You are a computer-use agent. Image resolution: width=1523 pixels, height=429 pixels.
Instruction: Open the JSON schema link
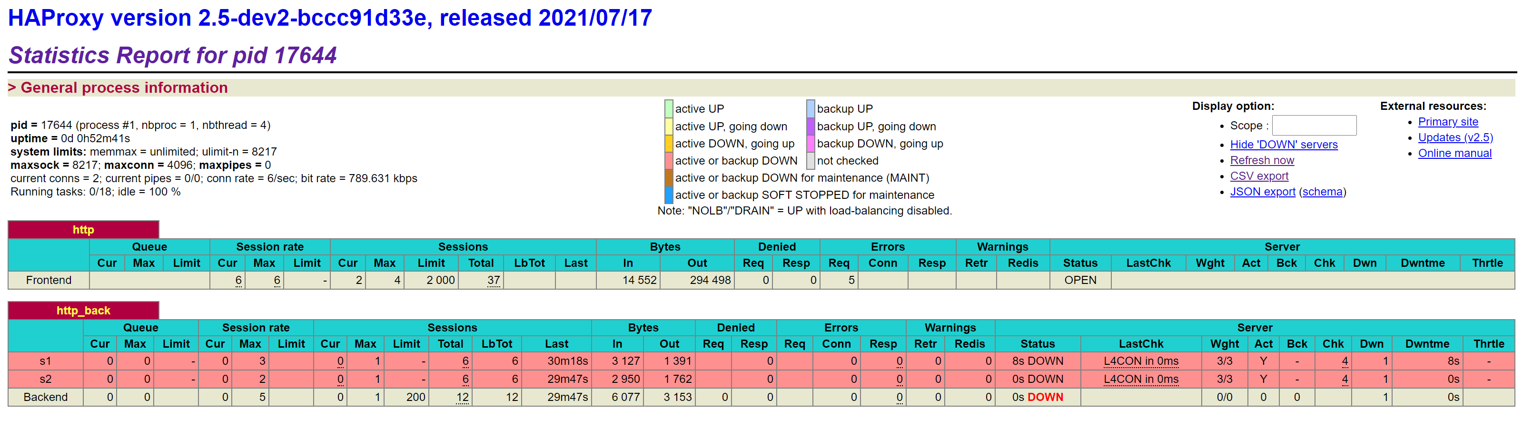coord(1322,192)
